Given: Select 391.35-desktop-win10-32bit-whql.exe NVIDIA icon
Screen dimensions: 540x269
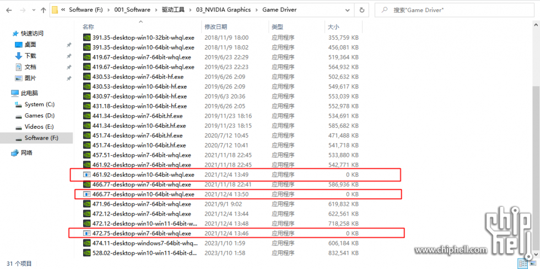Looking at the screenshot, I should coord(87,37).
